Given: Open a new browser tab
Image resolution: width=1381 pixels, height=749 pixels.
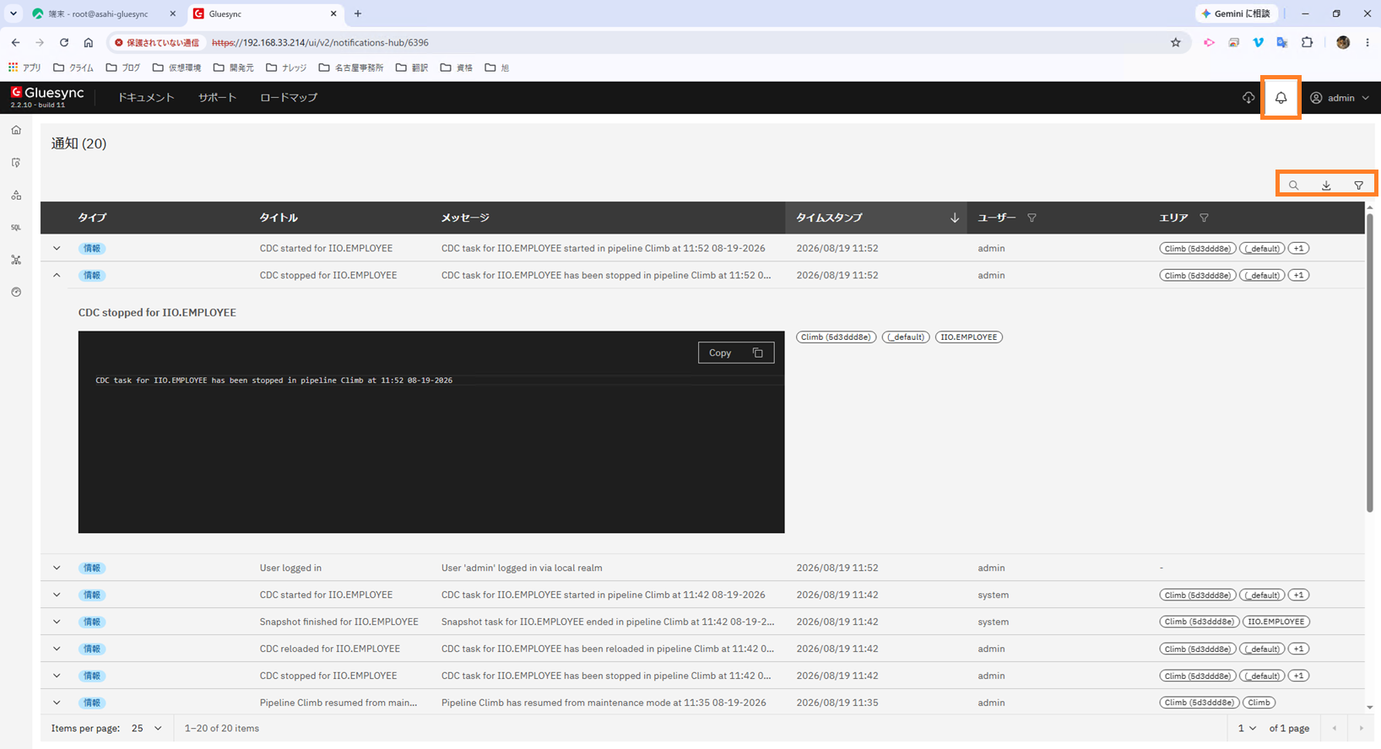Looking at the screenshot, I should [358, 13].
